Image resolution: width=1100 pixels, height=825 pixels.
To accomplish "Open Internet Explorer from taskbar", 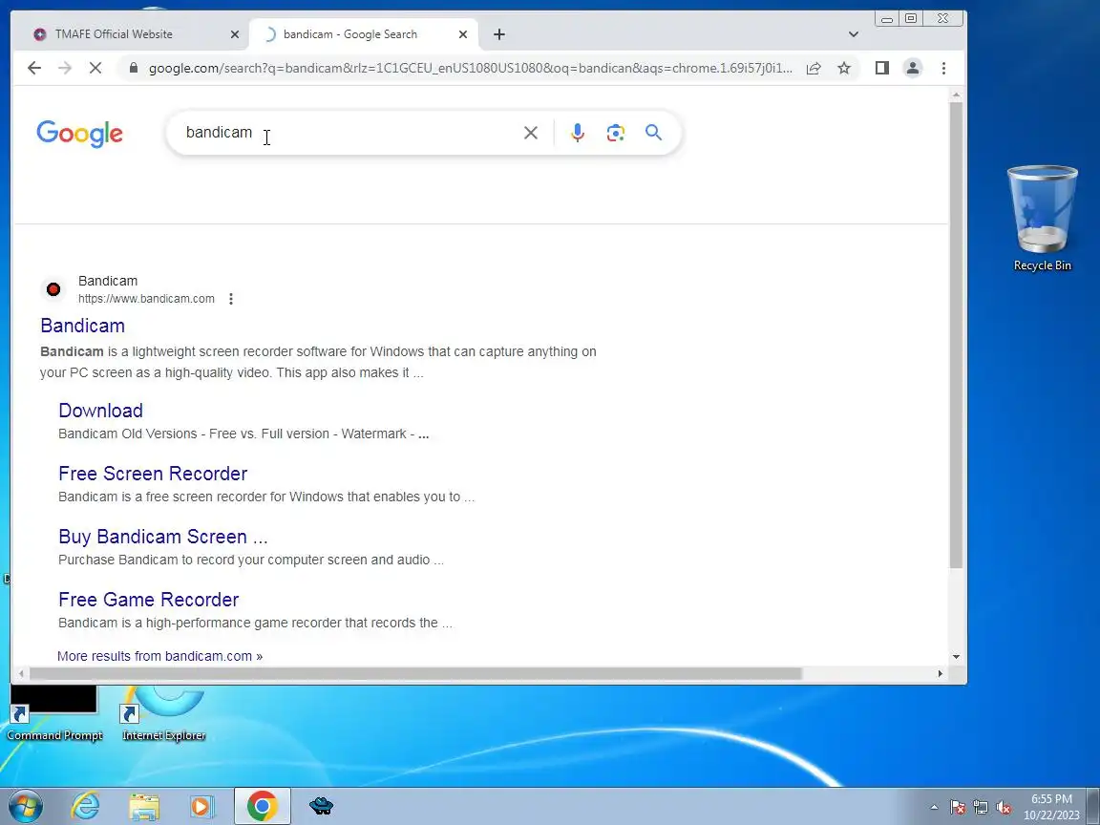I will (86, 806).
